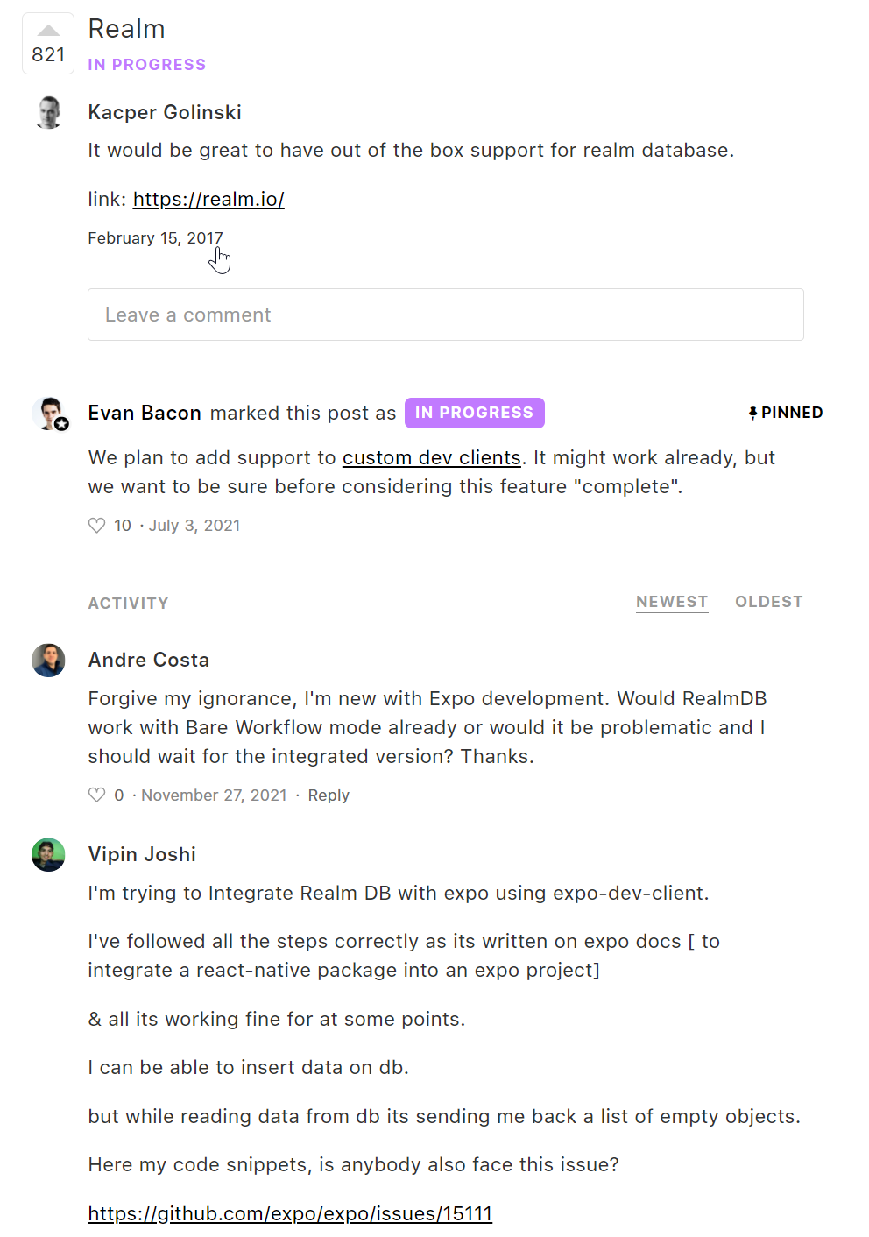Viewport: 869px width, 1237px height.
Task: Click Kacper Golinski's avatar
Action: (49, 113)
